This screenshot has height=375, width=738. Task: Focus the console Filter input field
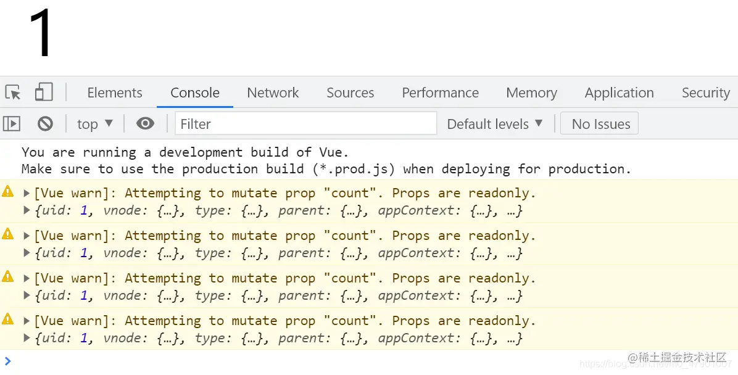(x=306, y=124)
